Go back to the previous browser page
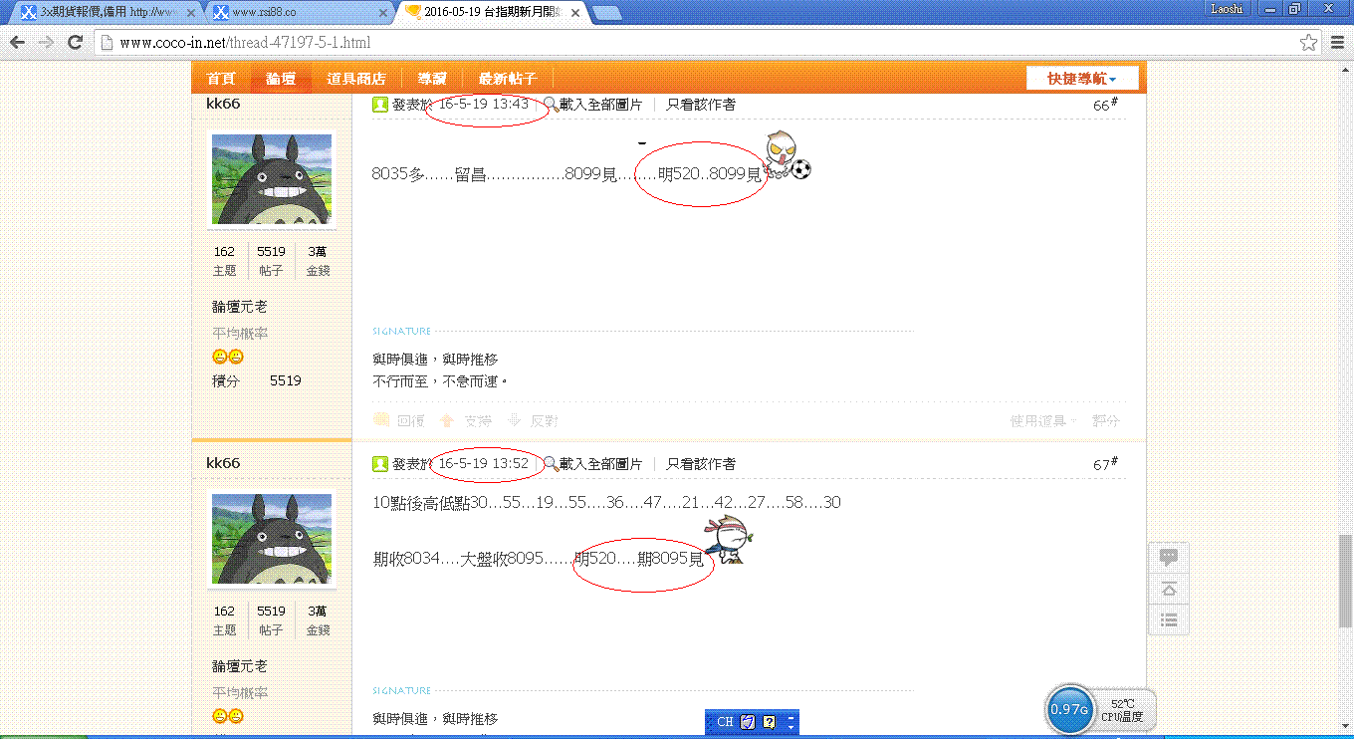The height and width of the screenshot is (739, 1354). click(x=17, y=43)
